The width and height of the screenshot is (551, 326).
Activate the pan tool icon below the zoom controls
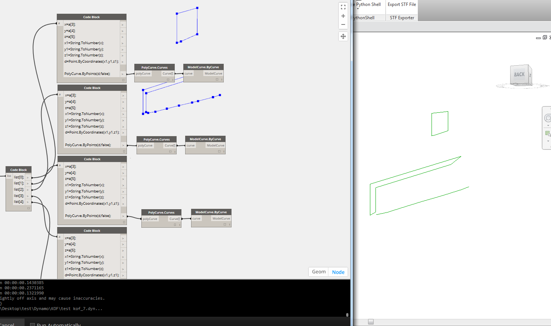coord(343,36)
